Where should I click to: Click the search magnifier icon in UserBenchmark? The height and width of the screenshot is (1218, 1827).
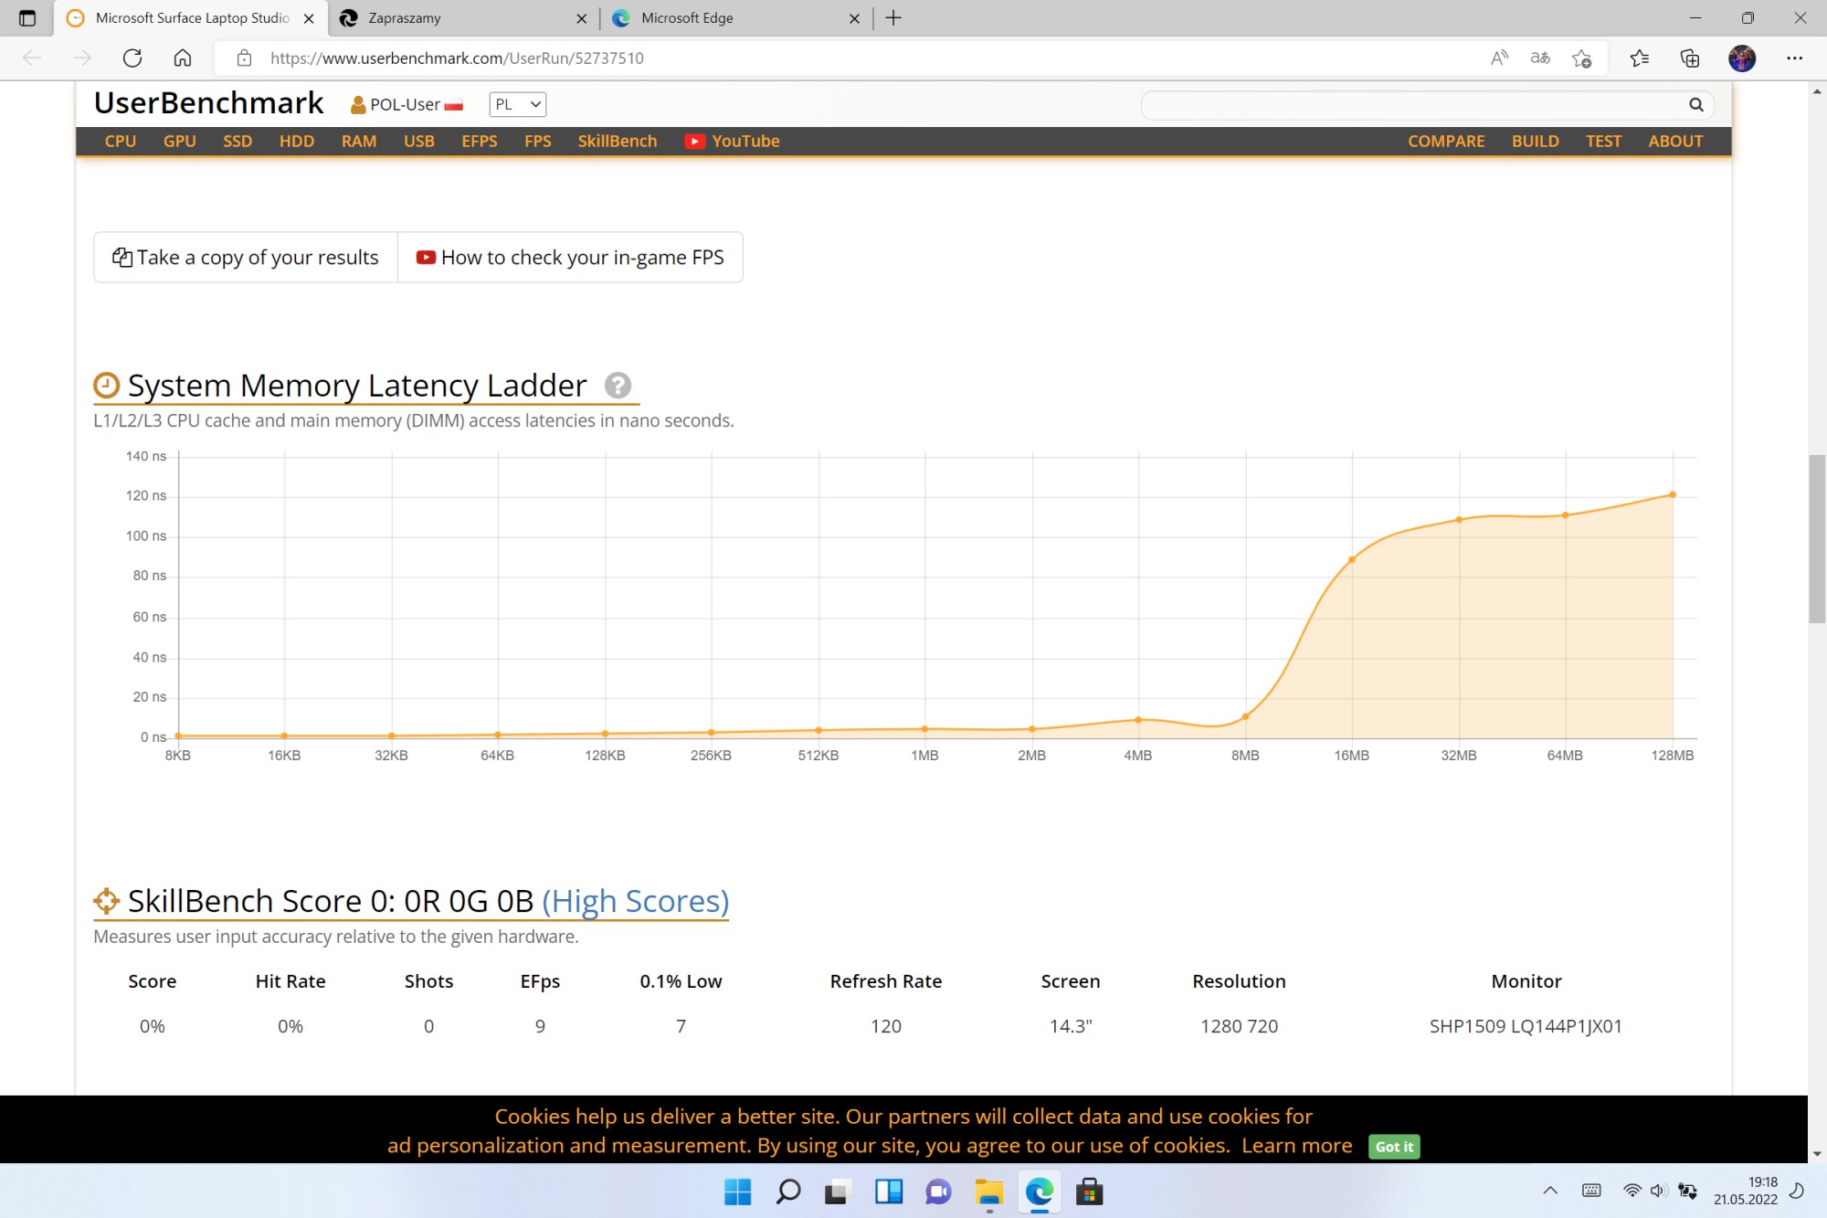[1695, 105]
